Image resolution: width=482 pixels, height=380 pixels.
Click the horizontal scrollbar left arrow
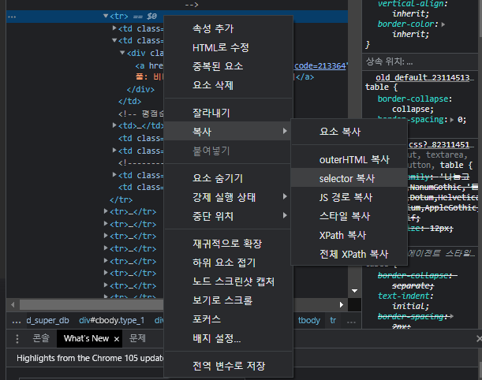tap(13, 305)
